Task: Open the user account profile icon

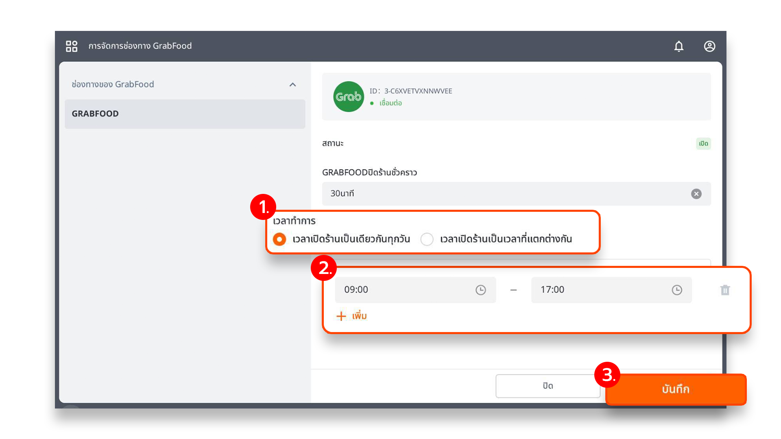Action: [709, 46]
